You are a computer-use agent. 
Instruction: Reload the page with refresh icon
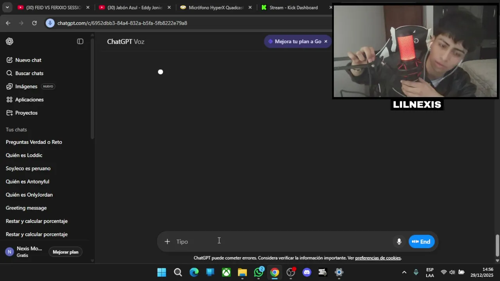[x=34, y=23]
